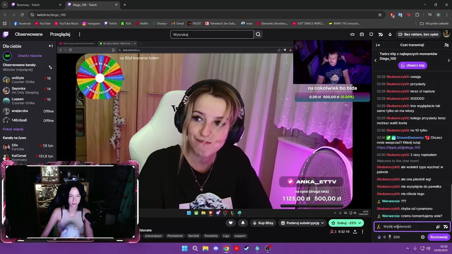Reload the page in Chrome
The width and height of the screenshot is (452, 254).
tap(22, 15)
